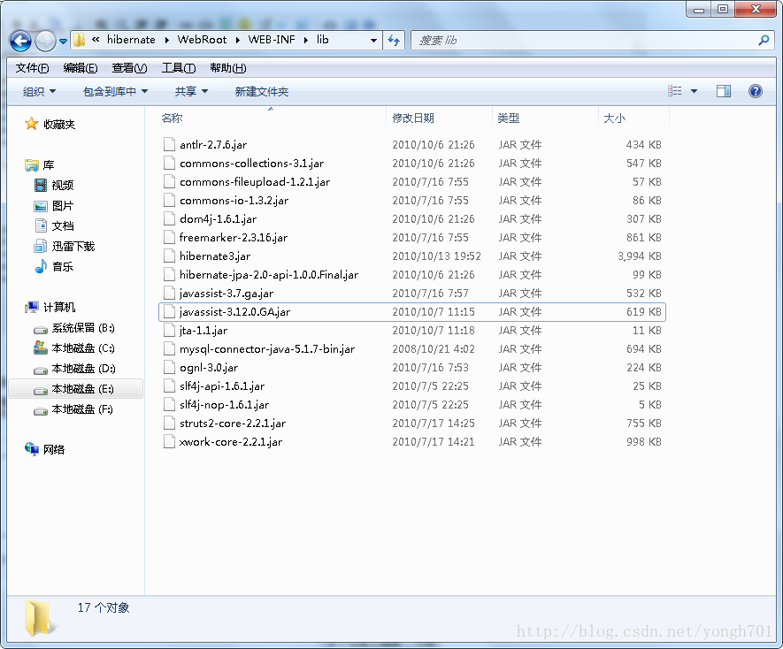Screen dimensions: 783x649
Task: Open the 查看(V) menu
Action: [129, 68]
